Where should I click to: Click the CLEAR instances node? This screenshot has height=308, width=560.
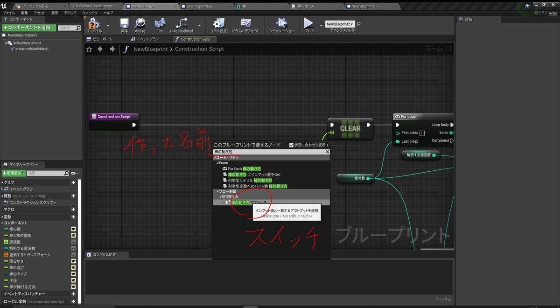(350, 128)
